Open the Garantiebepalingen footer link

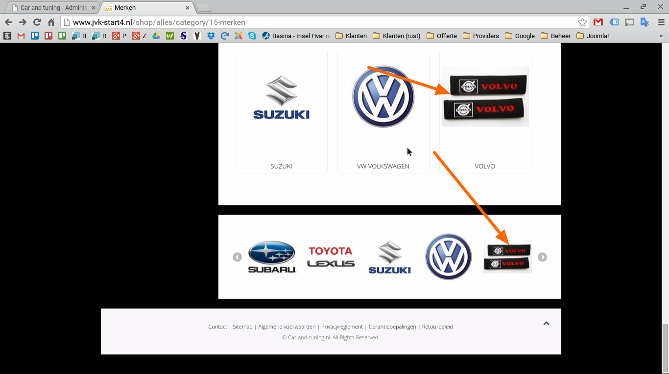click(392, 327)
